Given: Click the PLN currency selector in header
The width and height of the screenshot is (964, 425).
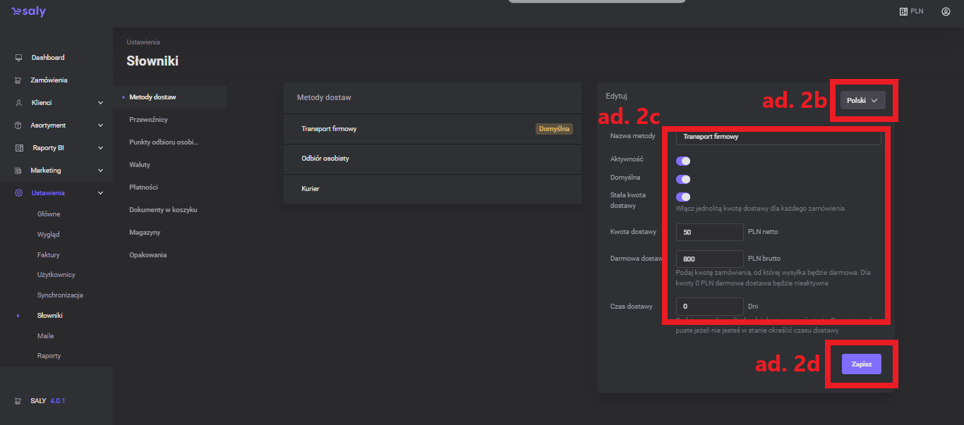Looking at the screenshot, I should coord(911,11).
